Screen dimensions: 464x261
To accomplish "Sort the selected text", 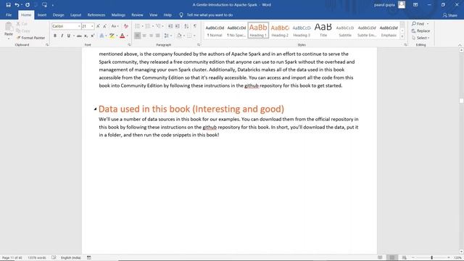I will click(186, 26).
